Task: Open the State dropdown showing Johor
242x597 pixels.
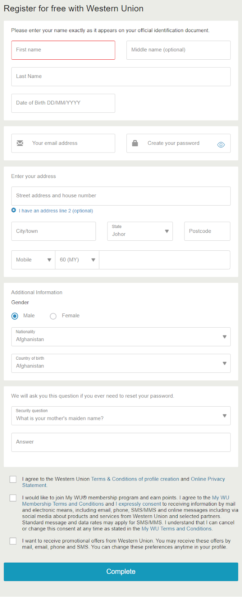Action: (140, 231)
